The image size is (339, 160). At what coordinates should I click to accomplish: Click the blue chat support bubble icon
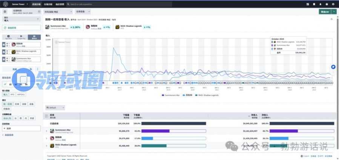(333, 67)
